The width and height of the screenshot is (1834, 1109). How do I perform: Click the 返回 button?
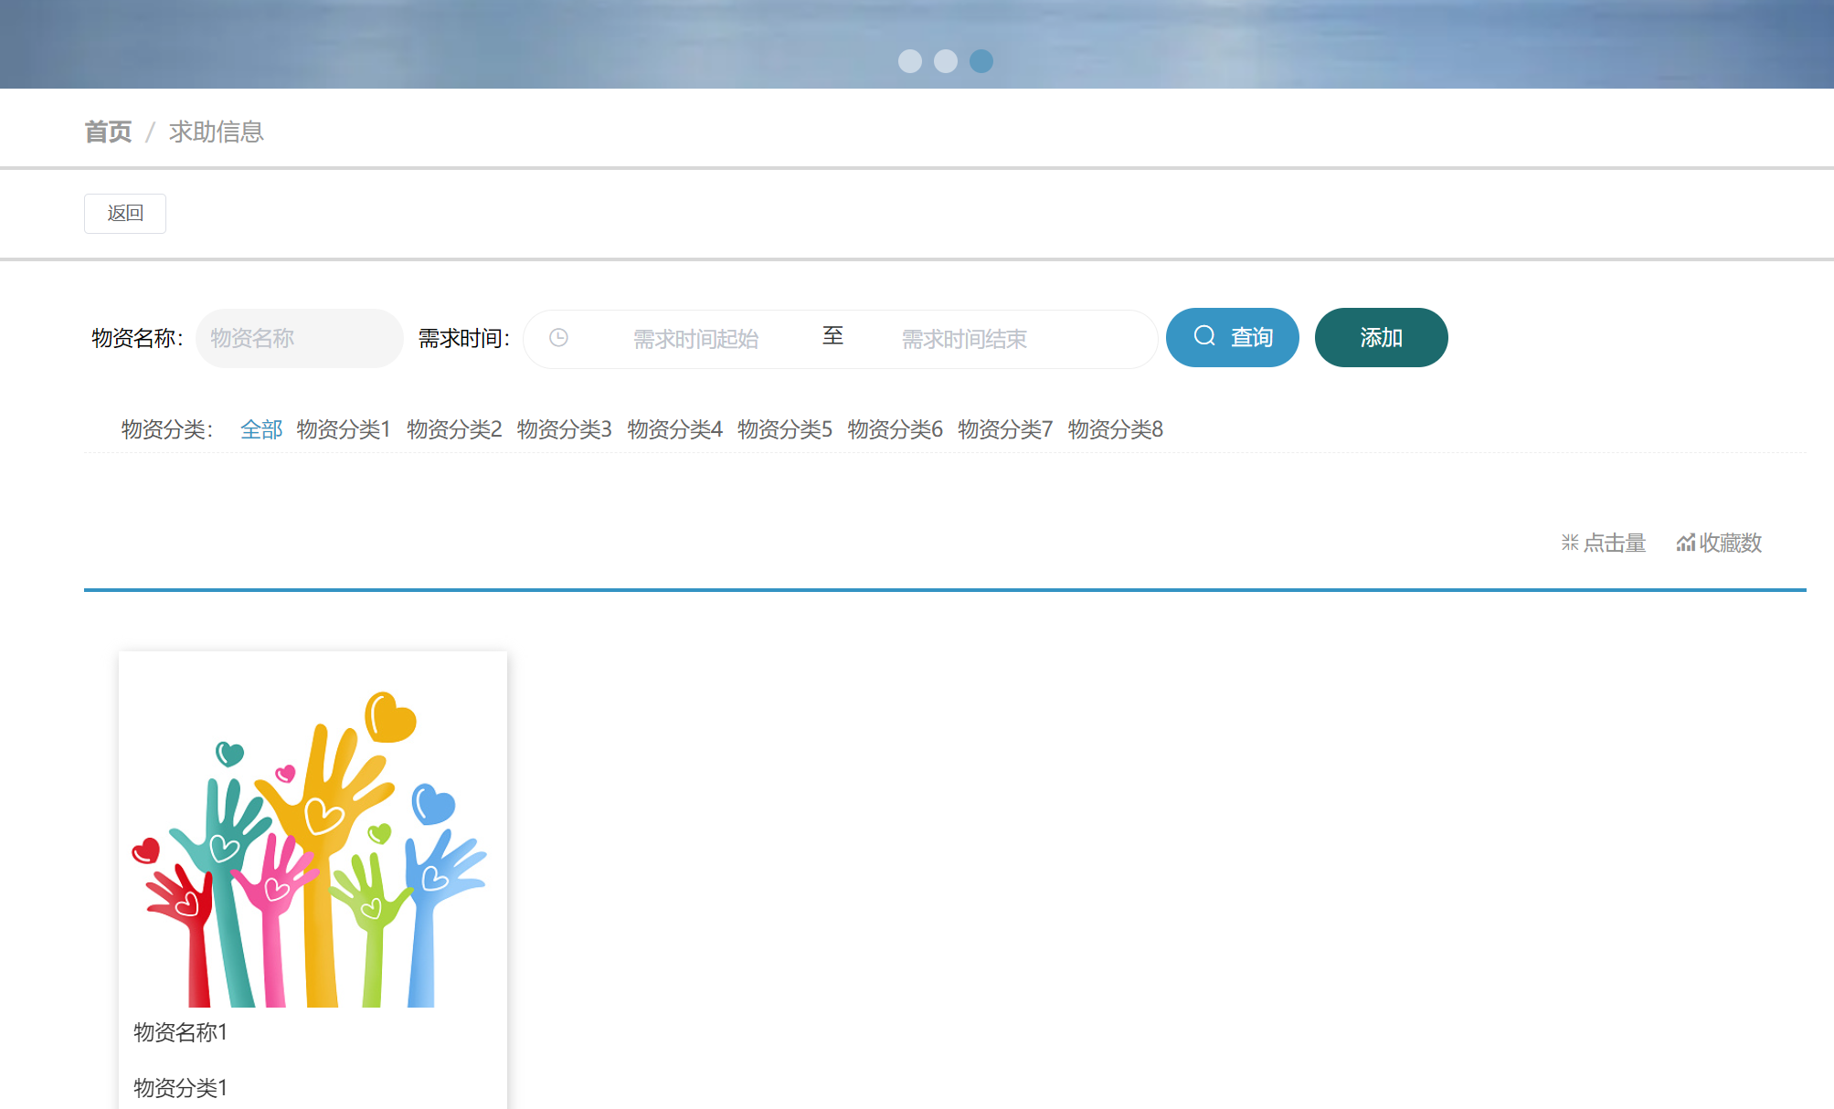tap(125, 212)
